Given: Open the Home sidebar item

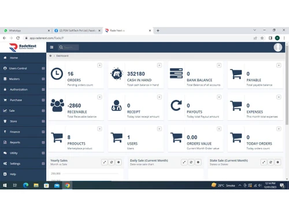Looking at the screenshot, I should tap(23, 58).
